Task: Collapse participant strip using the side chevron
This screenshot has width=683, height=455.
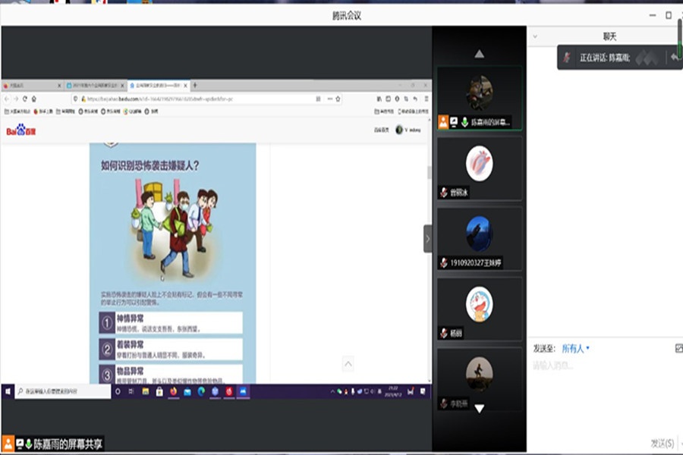Action: tap(427, 238)
